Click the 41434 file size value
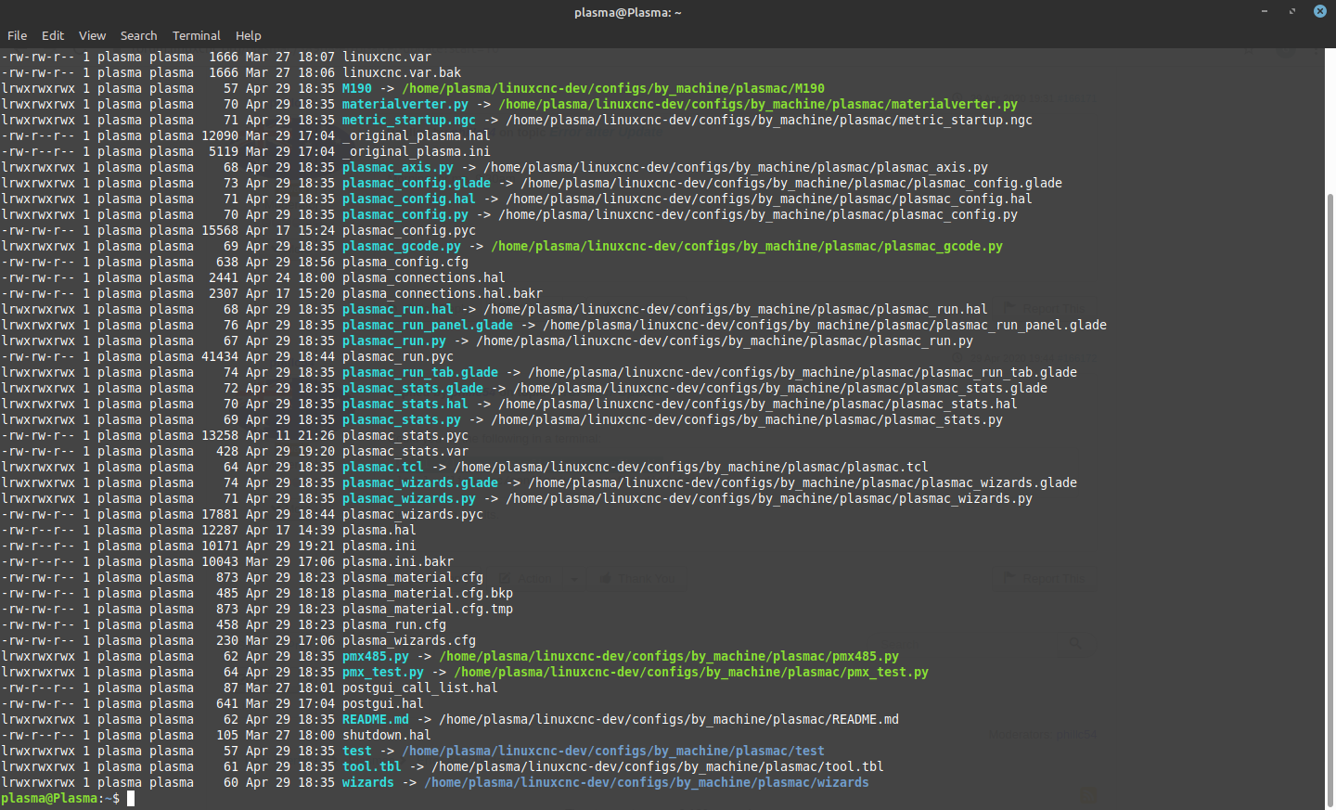Image resolution: width=1336 pixels, height=810 pixels. coord(220,356)
